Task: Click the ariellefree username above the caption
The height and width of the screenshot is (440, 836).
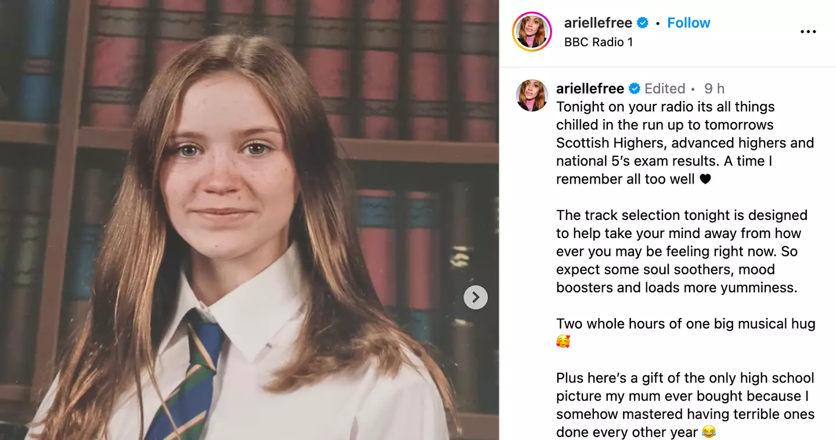Action: (x=590, y=88)
